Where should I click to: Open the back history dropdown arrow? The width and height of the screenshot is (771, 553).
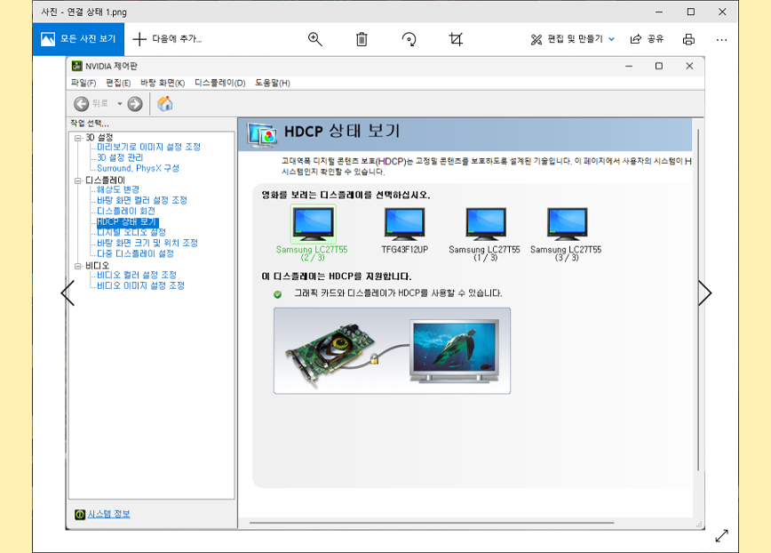120,104
